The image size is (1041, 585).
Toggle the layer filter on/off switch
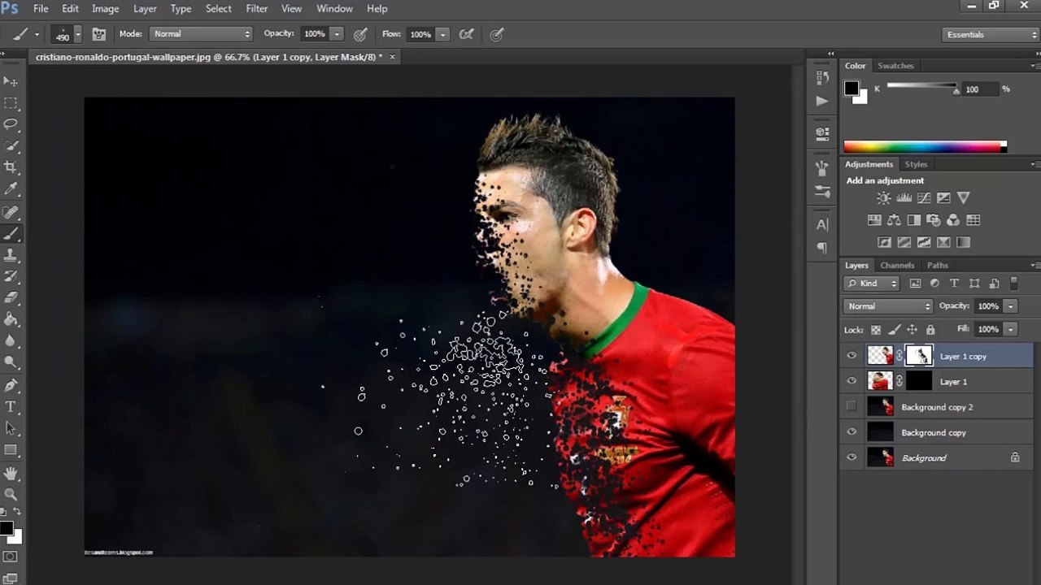(1013, 283)
